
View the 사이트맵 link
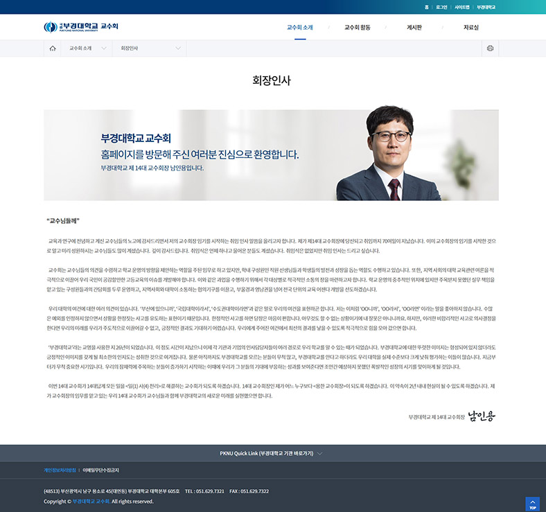[x=462, y=7]
